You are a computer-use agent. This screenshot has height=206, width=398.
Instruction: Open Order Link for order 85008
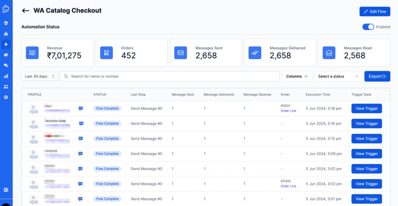(x=288, y=186)
